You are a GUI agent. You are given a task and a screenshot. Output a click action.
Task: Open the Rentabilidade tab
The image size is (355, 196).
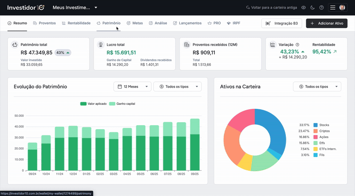click(x=76, y=23)
